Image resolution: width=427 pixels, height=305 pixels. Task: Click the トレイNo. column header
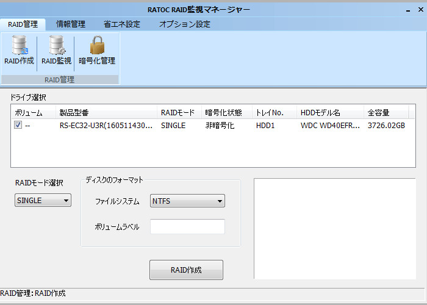[x=274, y=112]
